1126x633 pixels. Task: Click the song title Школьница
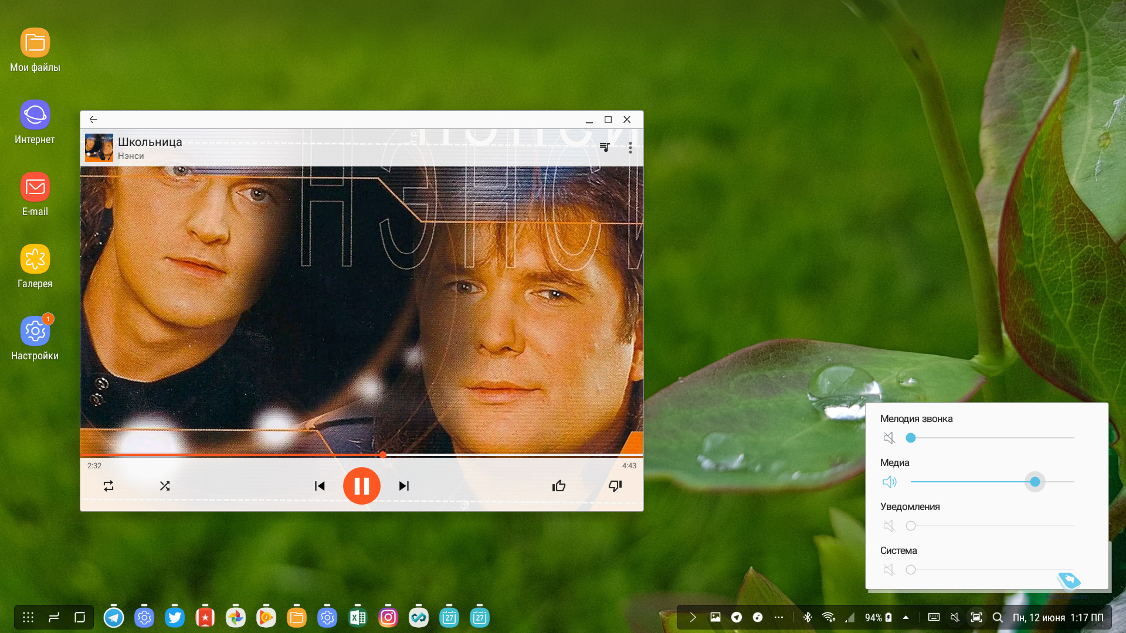click(x=150, y=142)
